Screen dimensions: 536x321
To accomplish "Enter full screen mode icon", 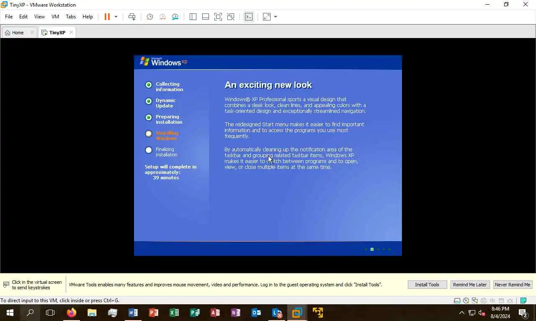I will pos(218,17).
